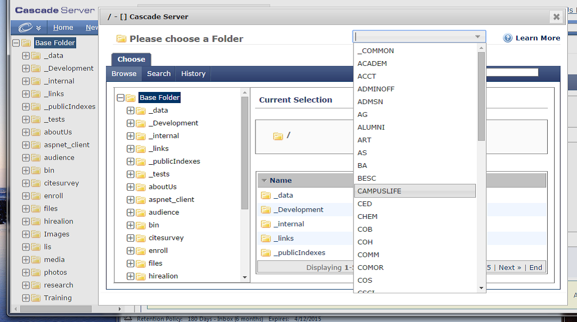Jump to End of results
Image resolution: width=577 pixels, height=322 pixels.
pyautogui.click(x=536, y=267)
